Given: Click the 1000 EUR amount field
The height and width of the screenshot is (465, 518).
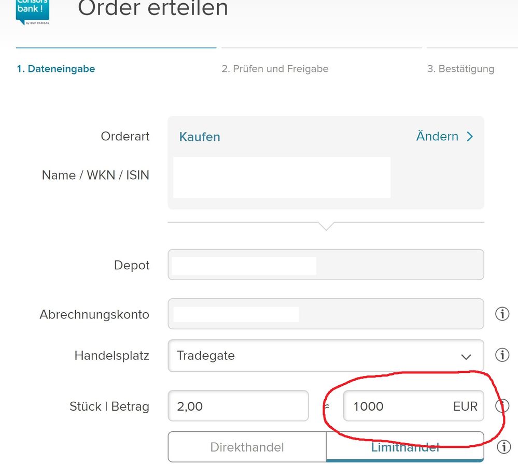Looking at the screenshot, I should [x=413, y=406].
